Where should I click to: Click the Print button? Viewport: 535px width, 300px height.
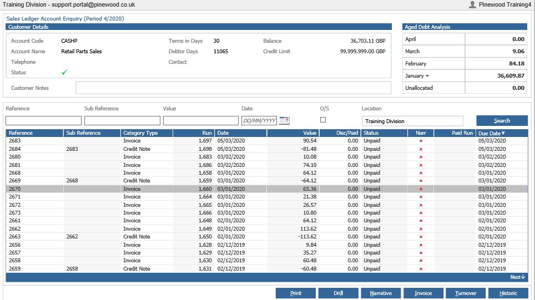(296, 293)
